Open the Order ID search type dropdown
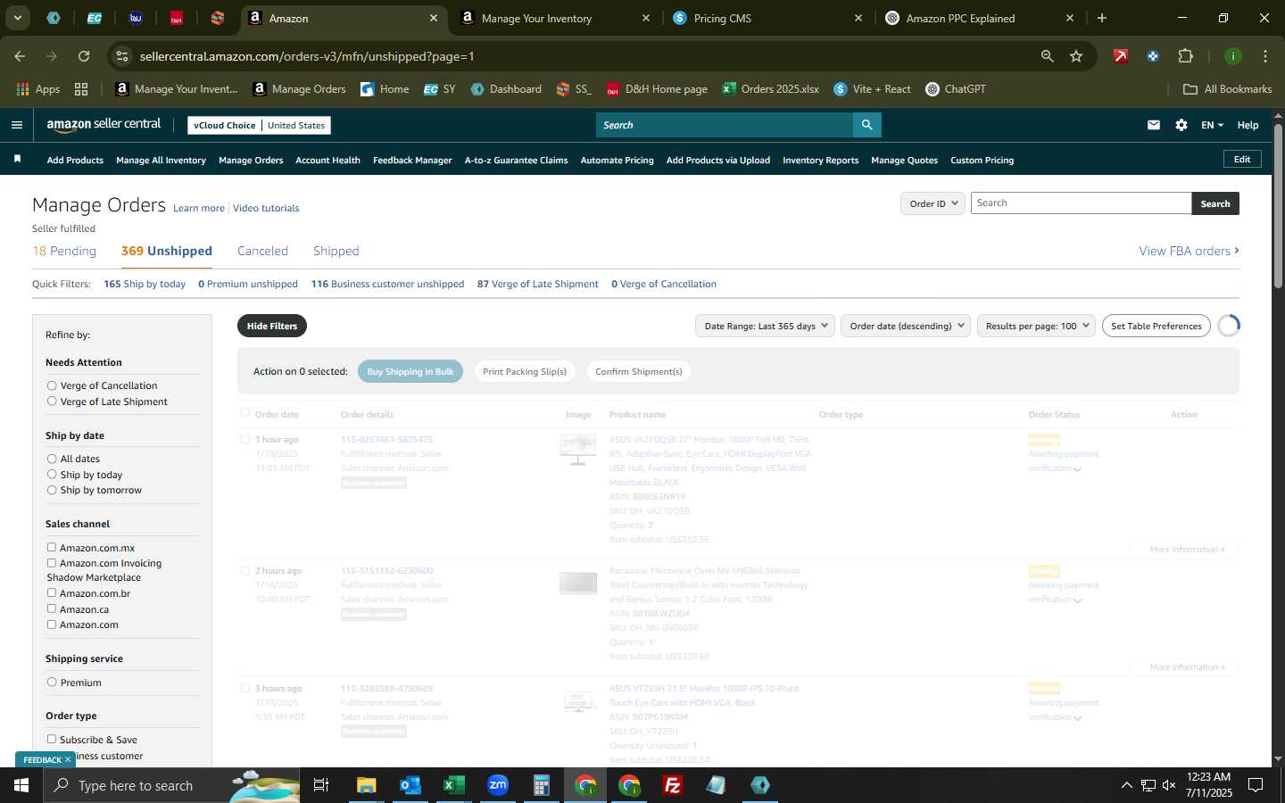 point(933,203)
